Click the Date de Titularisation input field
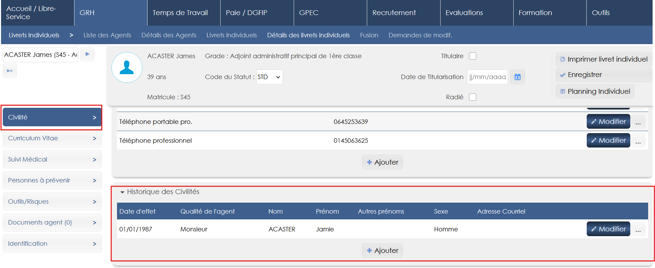 487,77
